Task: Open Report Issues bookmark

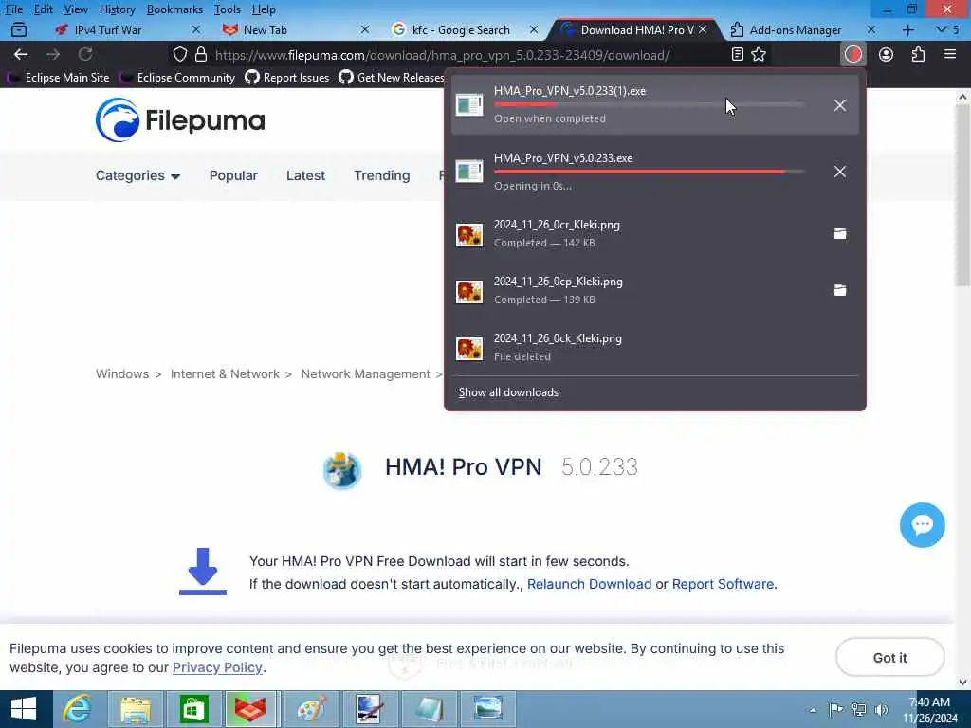Action: coord(287,78)
